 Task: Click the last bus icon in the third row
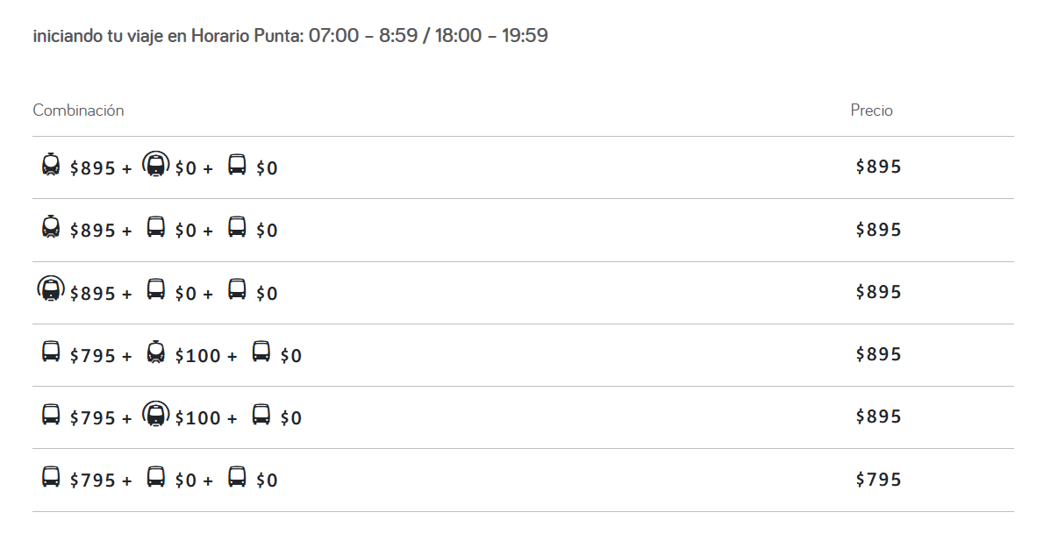237,289
